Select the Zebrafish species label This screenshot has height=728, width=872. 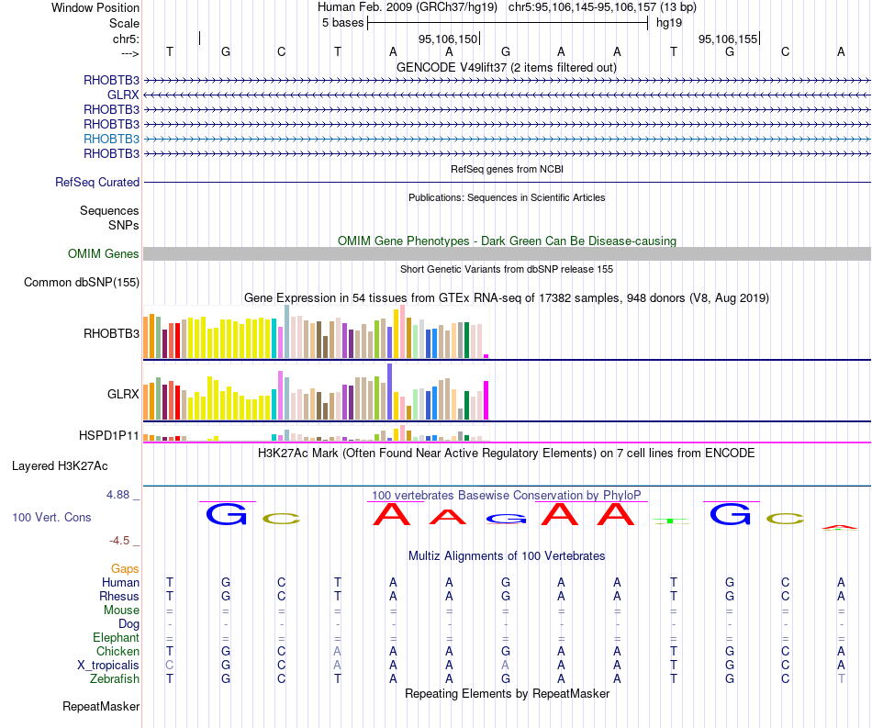[115, 679]
